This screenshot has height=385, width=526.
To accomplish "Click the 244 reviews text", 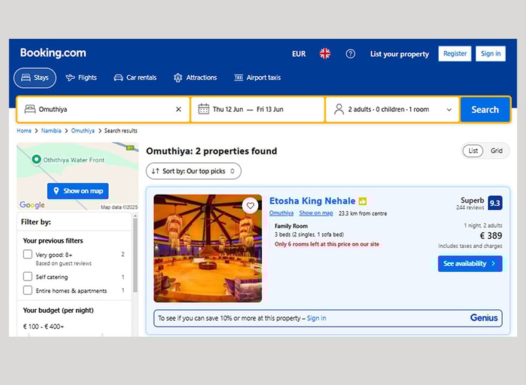I will pos(470,208).
